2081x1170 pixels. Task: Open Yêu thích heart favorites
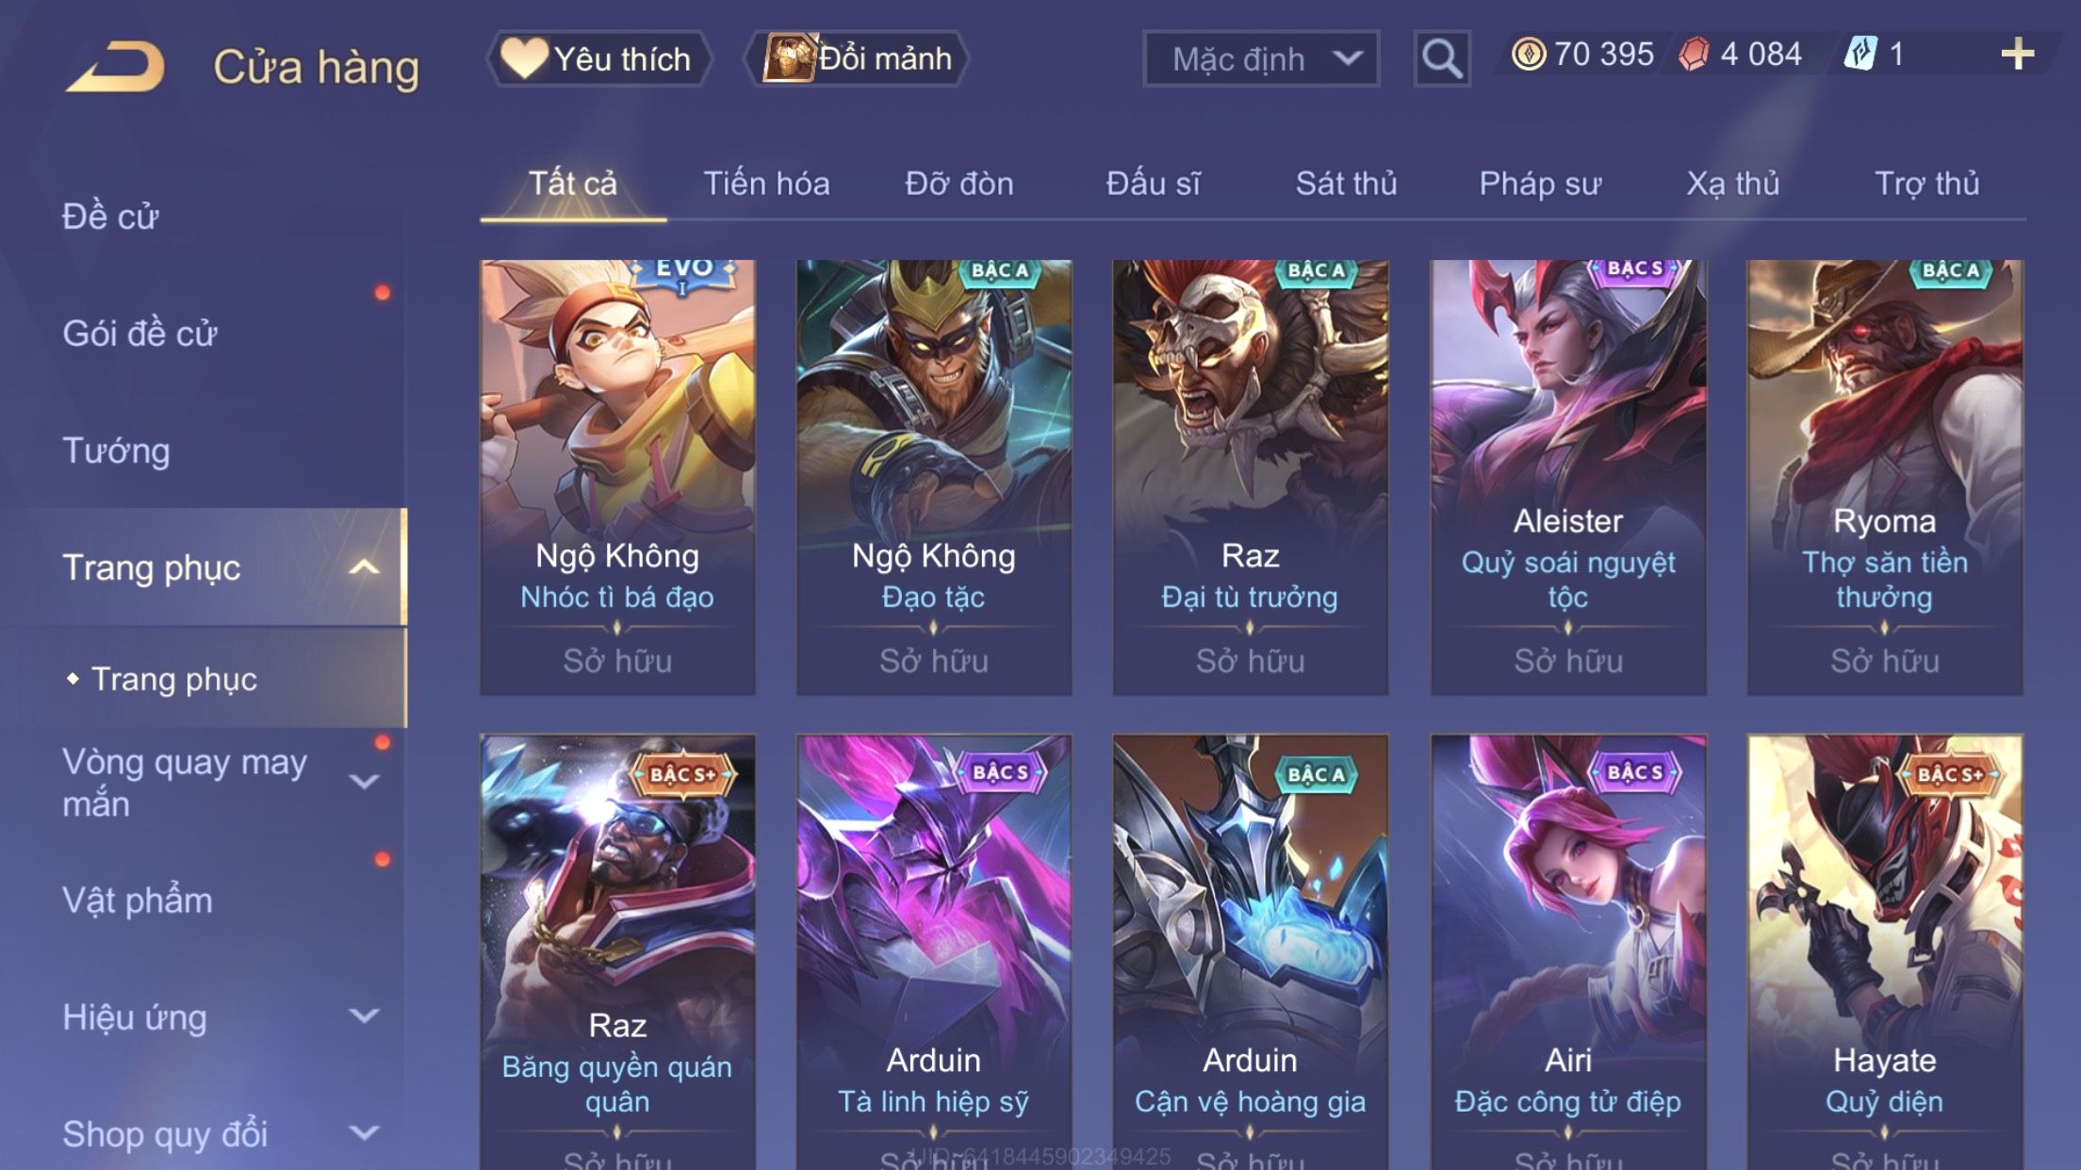click(598, 58)
